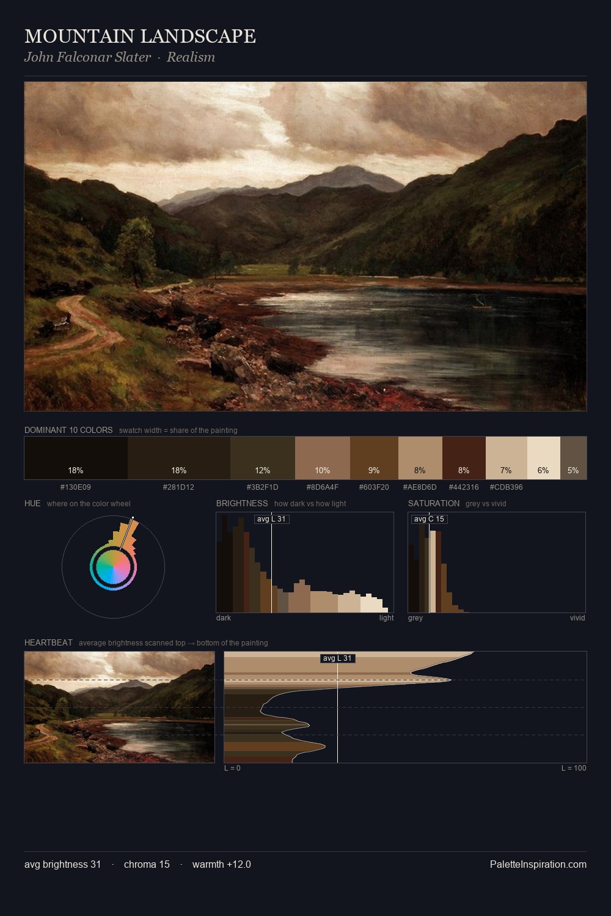Screen dimensions: 611x916
Task: Open the PaletteInspiration.com link
Action: pos(538,865)
